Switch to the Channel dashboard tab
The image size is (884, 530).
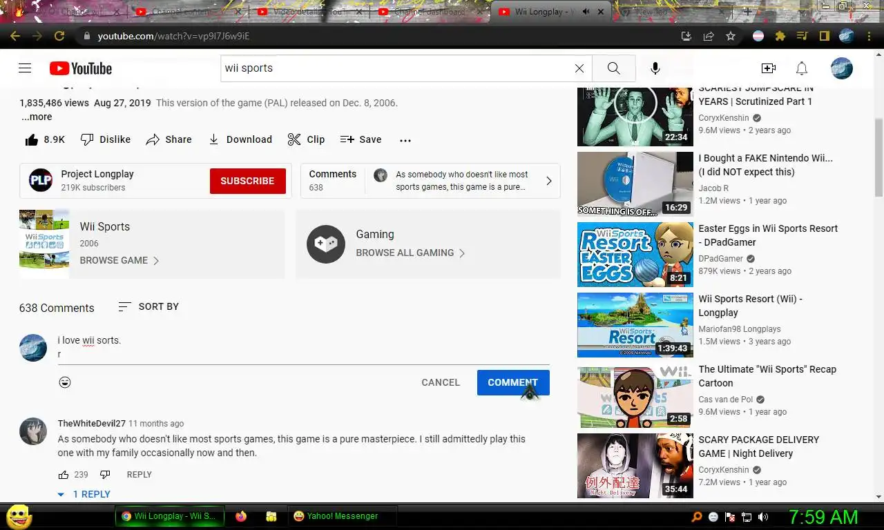430,12
